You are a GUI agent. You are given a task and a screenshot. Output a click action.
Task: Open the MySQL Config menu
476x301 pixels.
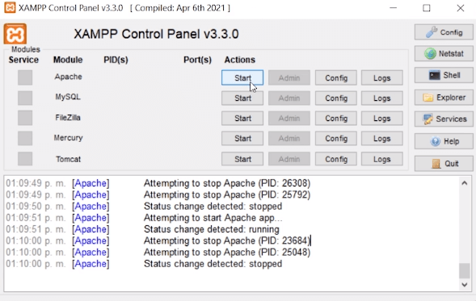click(335, 98)
